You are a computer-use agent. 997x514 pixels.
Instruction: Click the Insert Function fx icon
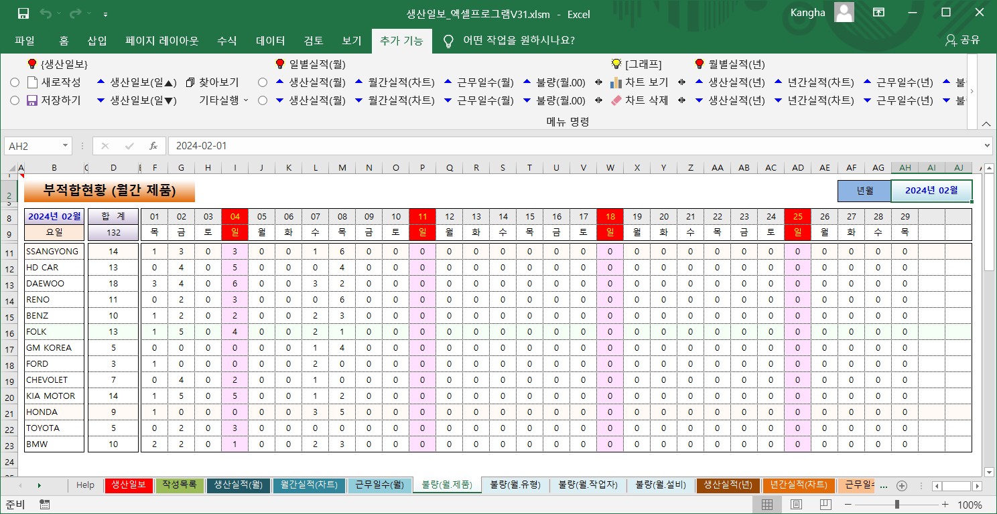(x=153, y=146)
